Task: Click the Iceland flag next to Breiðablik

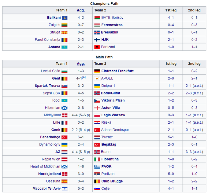Action: pos(97,32)
